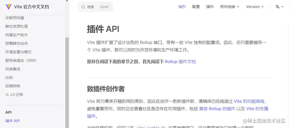Open the Rollup 插件文档 link
The height and width of the screenshot is (128, 290).
point(180,61)
